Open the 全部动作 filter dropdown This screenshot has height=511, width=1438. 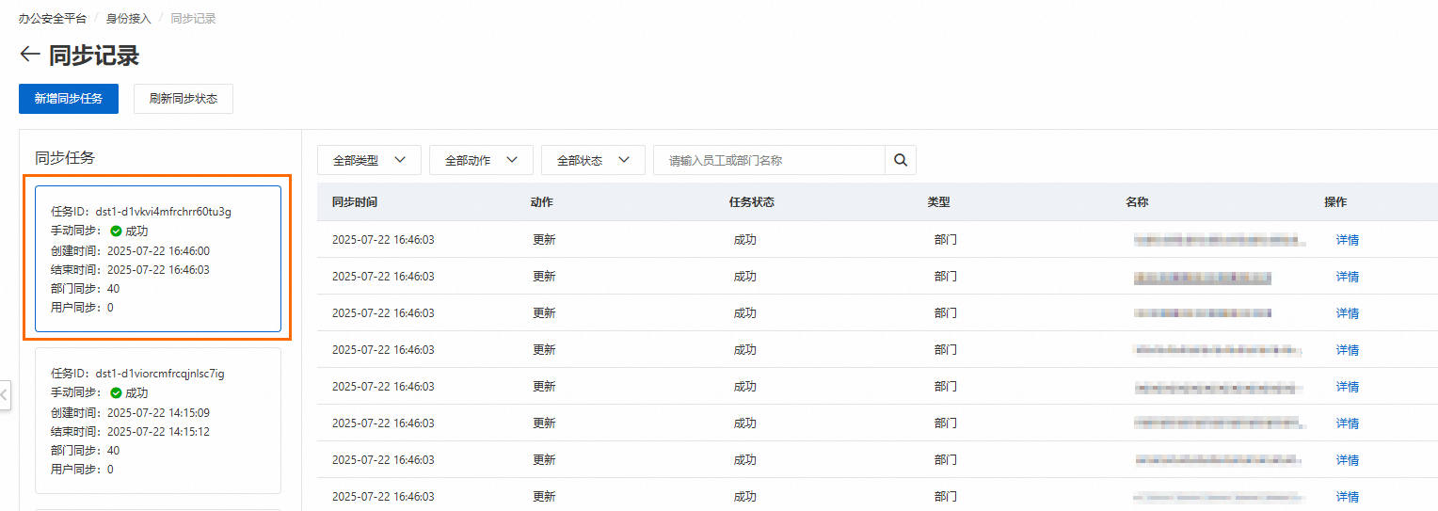tap(481, 160)
